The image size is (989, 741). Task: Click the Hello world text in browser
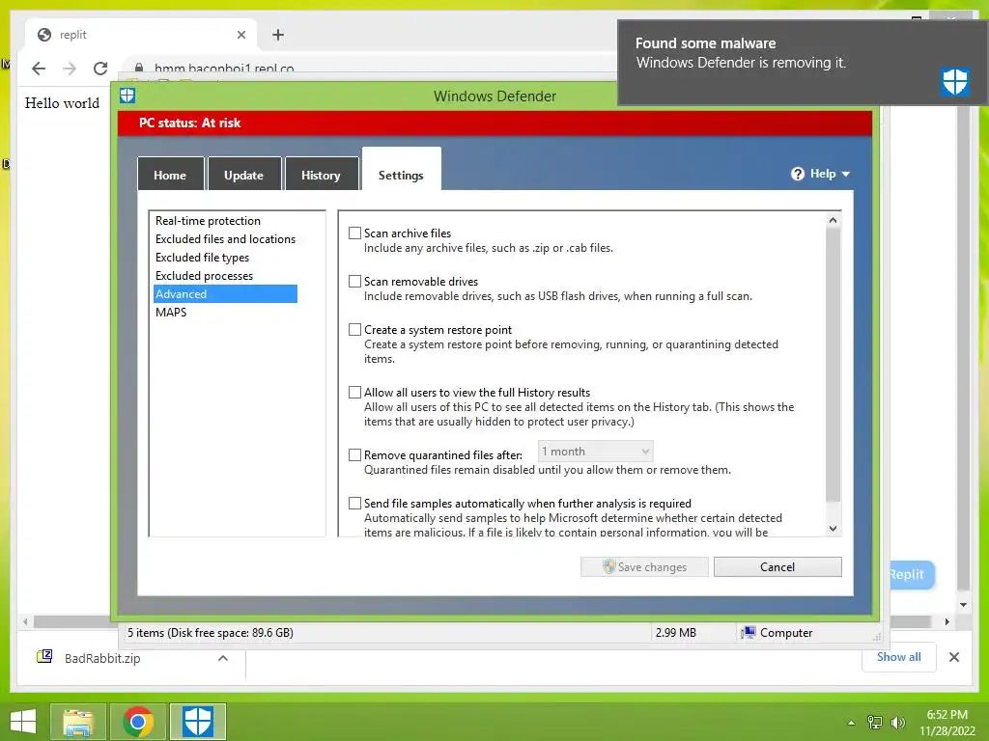(x=62, y=102)
